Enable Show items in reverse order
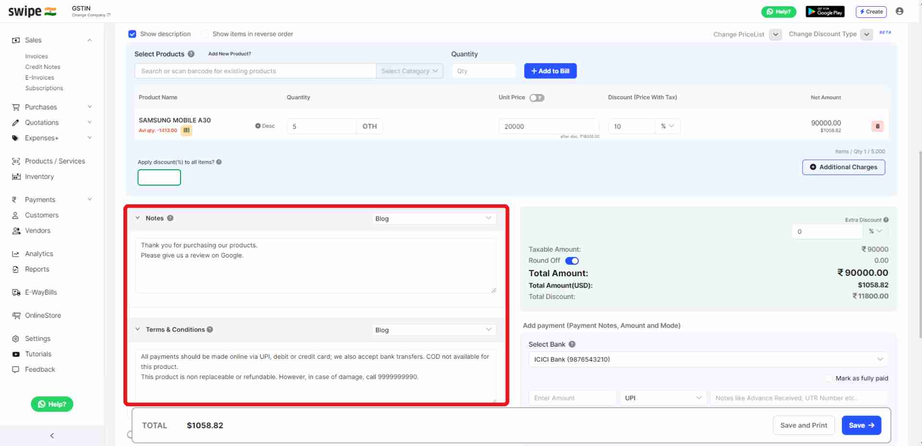The height and width of the screenshot is (446, 922). (205, 34)
